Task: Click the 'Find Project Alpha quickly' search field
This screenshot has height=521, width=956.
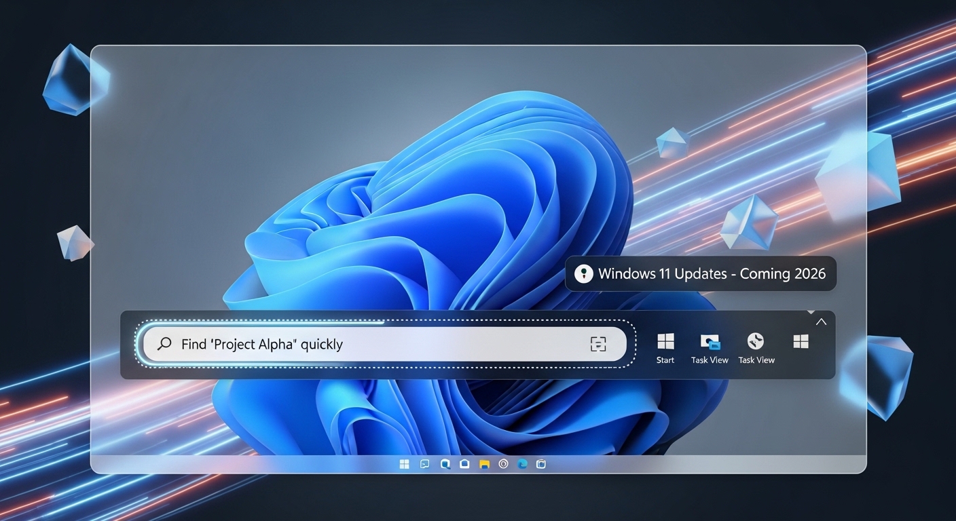Action: coord(384,344)
